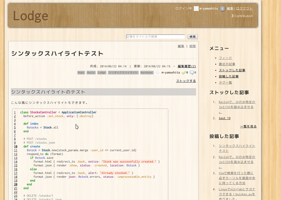Image resolution: width=281 pixels, height=200 pixels.
Task: Click the user avatar in the header
Action: (196, 9)
